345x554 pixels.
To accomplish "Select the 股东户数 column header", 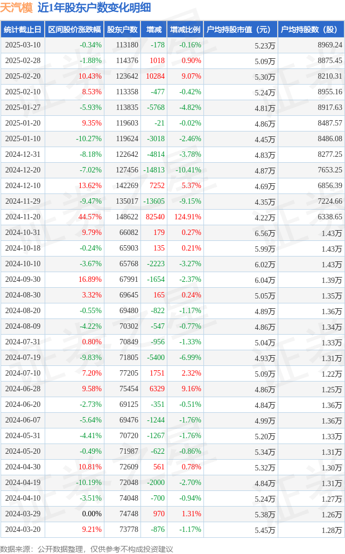I will pyautogui.click(x=122, y=29).
